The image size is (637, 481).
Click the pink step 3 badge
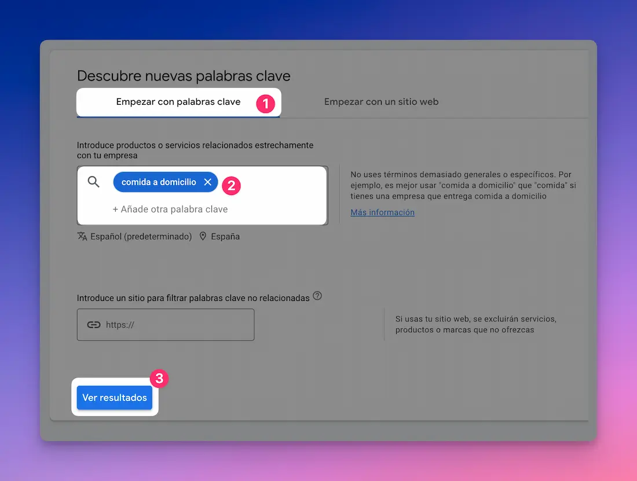pos(159,379)
